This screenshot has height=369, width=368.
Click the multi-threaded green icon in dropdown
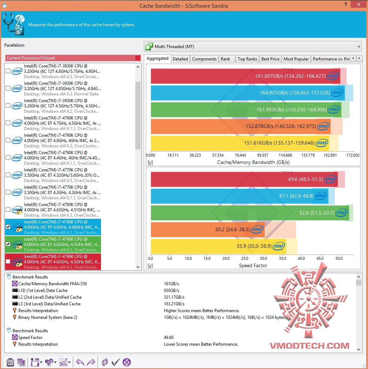(x=149, y=46)
